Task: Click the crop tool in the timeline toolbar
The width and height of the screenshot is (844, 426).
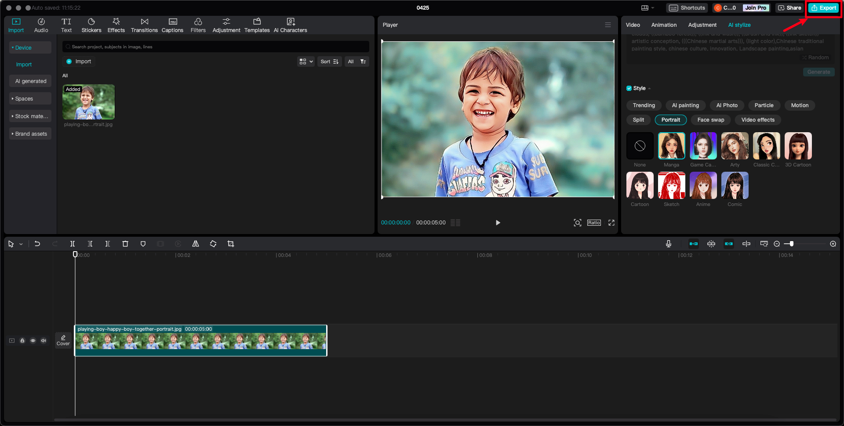Action: pyautogui.click(x=230, y=244)
